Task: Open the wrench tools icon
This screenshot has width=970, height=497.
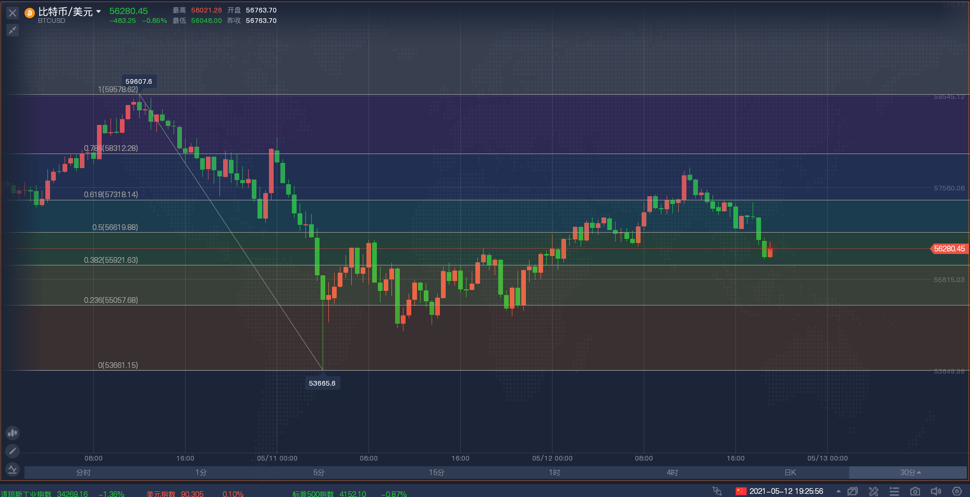Action: (x=874, y=491)
